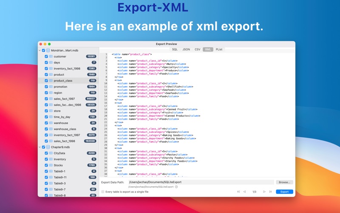Switch to the CSV export tab
340x213 pixels.
click(197, 49)
